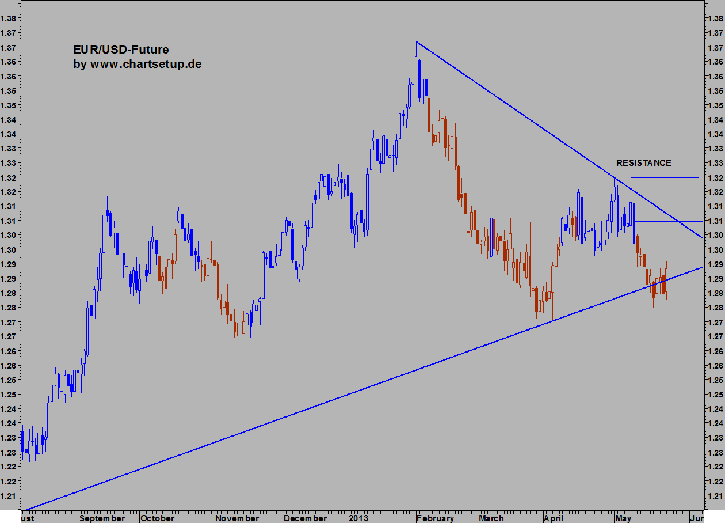This screenshot has width=725, height=523.
Task: Jump to the November axis label
Action: pyautogui.click(x=237, y=518)
